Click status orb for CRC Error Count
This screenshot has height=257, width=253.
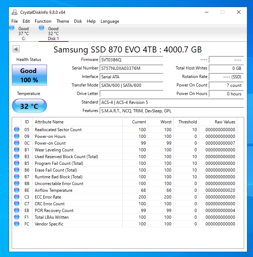coord(17,203)
